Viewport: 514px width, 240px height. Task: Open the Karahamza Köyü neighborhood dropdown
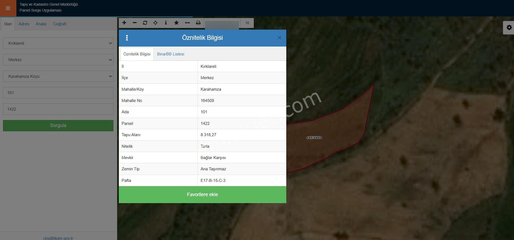(58, 76)
